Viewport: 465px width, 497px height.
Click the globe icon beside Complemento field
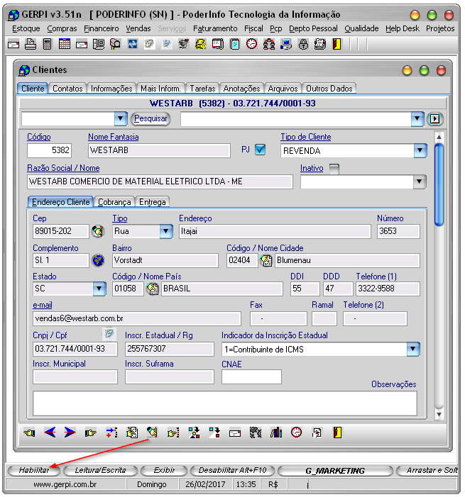coord(98,260)
